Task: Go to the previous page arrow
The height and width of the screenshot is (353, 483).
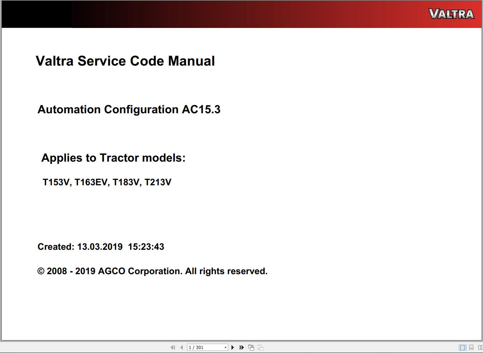Action: (182, 347)
